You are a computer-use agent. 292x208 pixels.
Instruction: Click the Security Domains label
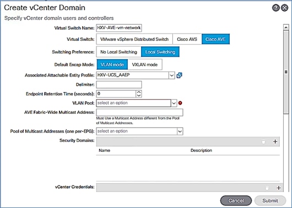pos(77,140)
